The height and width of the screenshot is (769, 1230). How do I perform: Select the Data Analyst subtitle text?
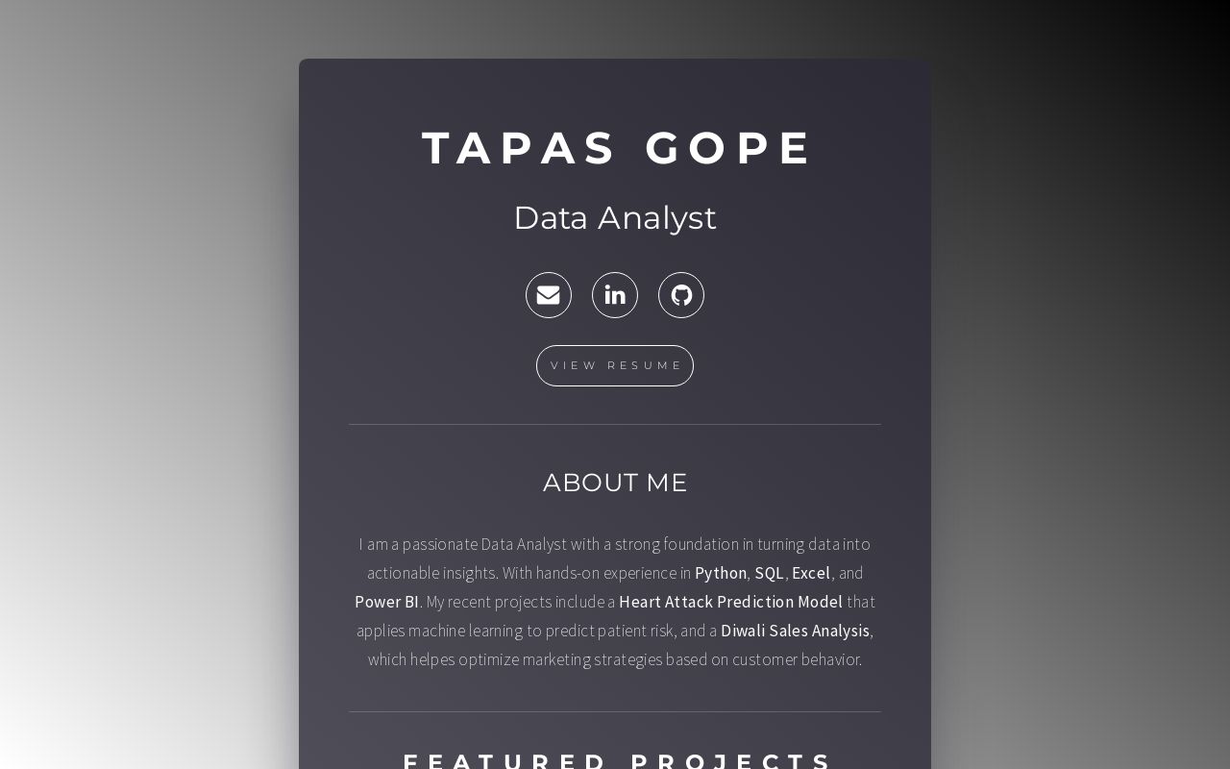pyautogui.click(x=614, y=217)
